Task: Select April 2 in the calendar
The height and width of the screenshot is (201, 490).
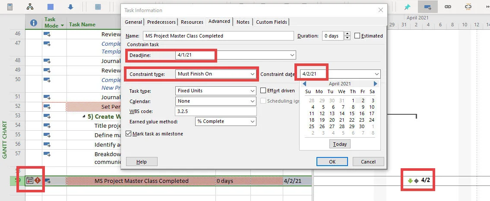Action: tap(363, 100)
